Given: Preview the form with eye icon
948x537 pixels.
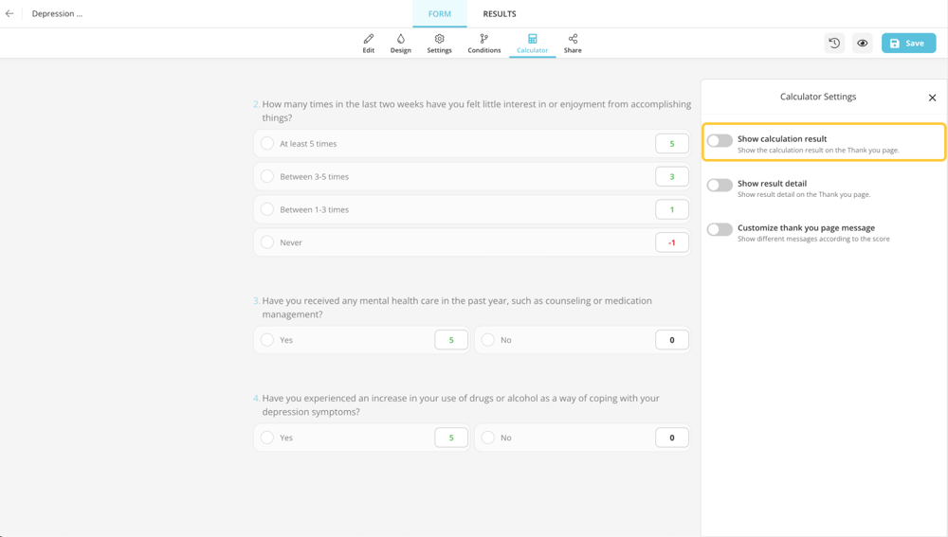Looking at the screenshot, I should click(862, 43).
